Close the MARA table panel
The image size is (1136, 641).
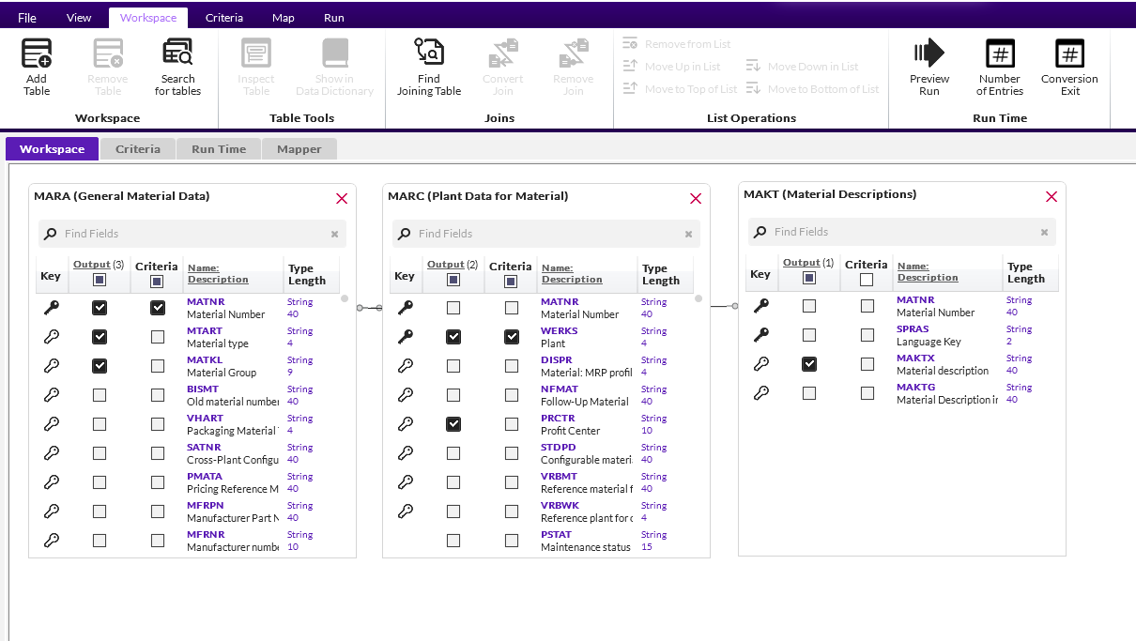342,198
